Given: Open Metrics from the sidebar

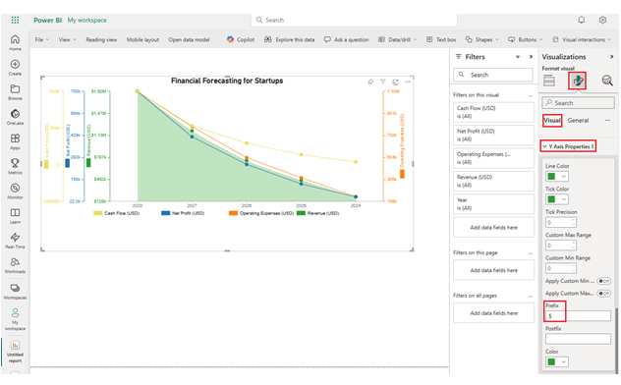Looking at the screenshot, I should 15,166.
